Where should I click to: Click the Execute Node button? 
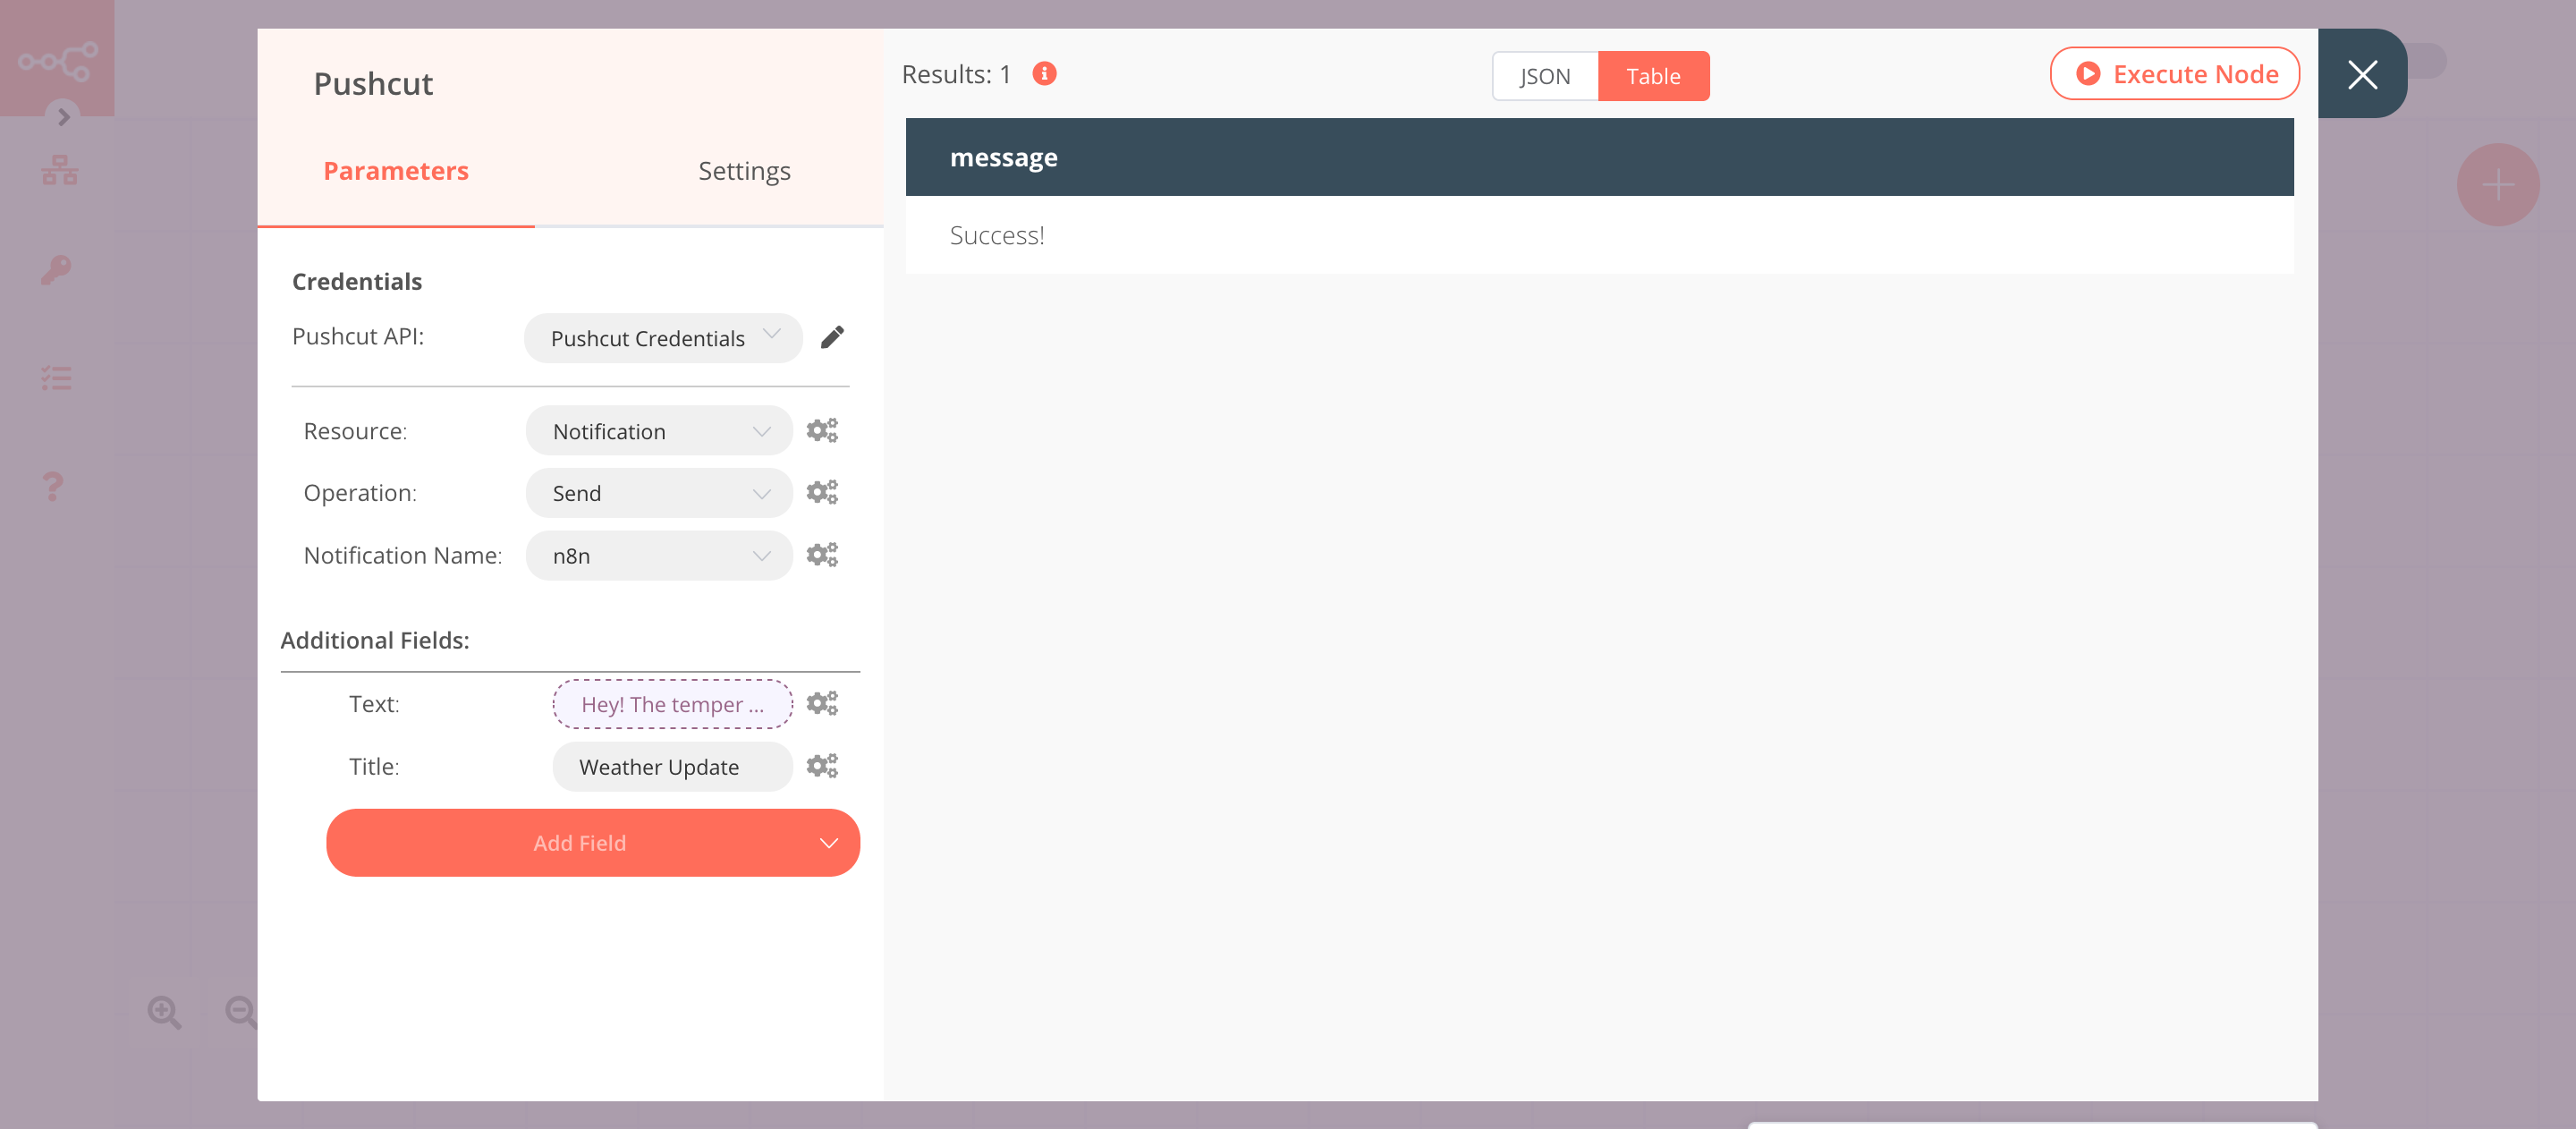[2175, 74]
